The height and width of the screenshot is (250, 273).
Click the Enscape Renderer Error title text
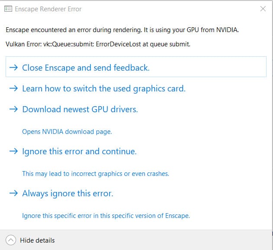(x=49, y=9)
